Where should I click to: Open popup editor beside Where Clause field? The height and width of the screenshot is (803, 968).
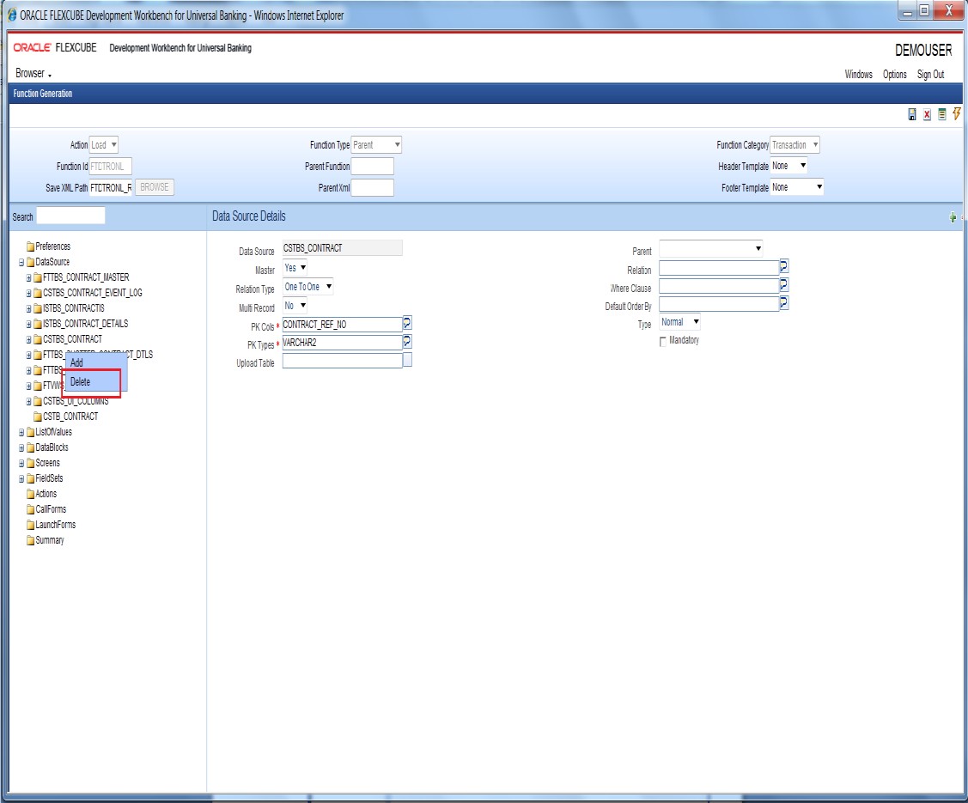coord(784,285)
